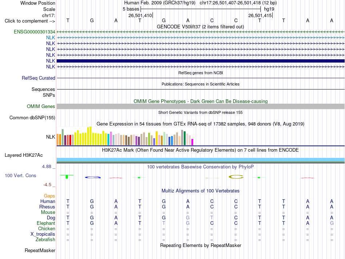Select the Human alignment row label
Screen dimensions: 345x259
pyautogui.click(x=48, y=201)
